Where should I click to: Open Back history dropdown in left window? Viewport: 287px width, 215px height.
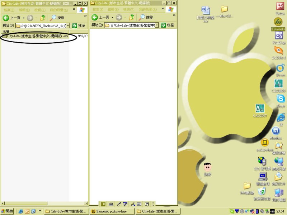tap(24, 18)
